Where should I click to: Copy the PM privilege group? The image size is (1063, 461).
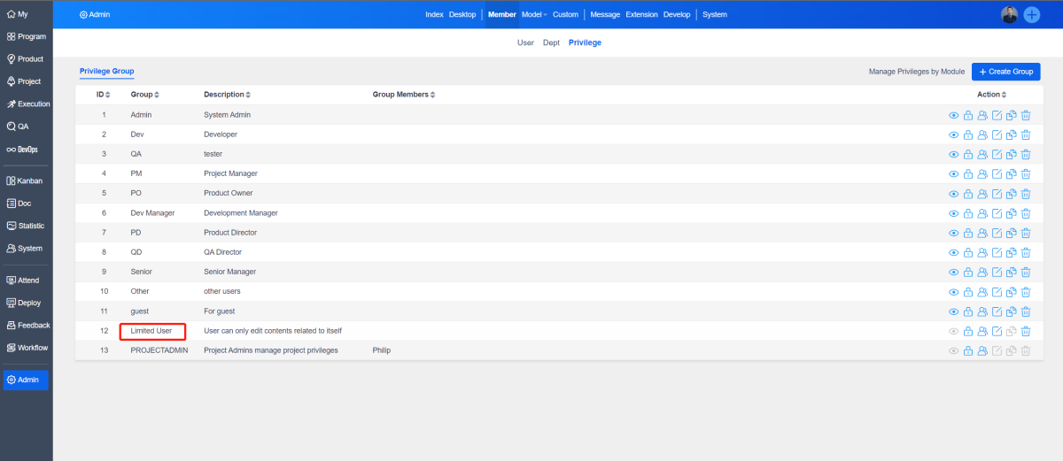(x=1012, y=173)
